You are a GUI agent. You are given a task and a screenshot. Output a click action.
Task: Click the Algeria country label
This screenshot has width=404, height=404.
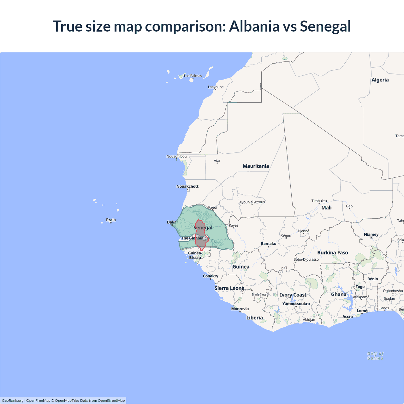pyautogui.click(x=380, y=80)
